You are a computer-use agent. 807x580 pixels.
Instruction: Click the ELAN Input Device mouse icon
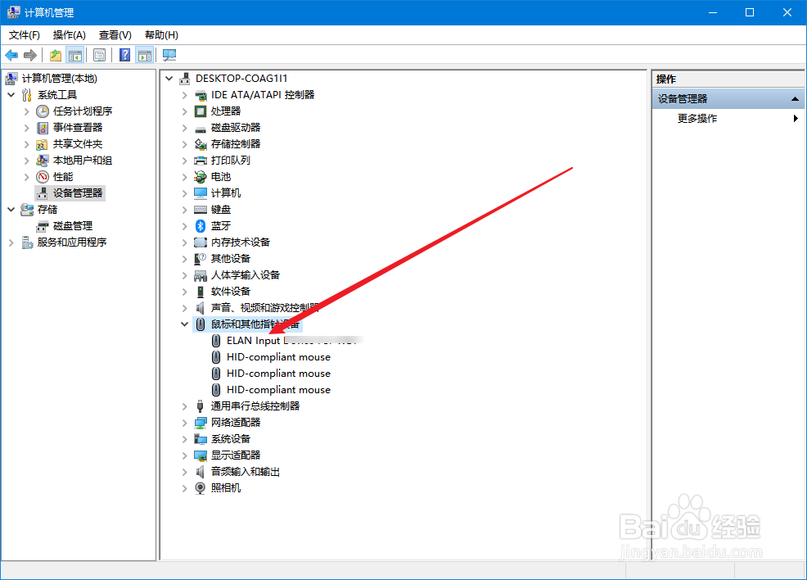coord(216,341)
